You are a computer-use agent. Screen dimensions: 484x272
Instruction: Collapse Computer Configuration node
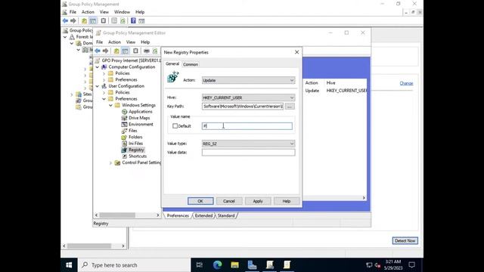point(98,67)
